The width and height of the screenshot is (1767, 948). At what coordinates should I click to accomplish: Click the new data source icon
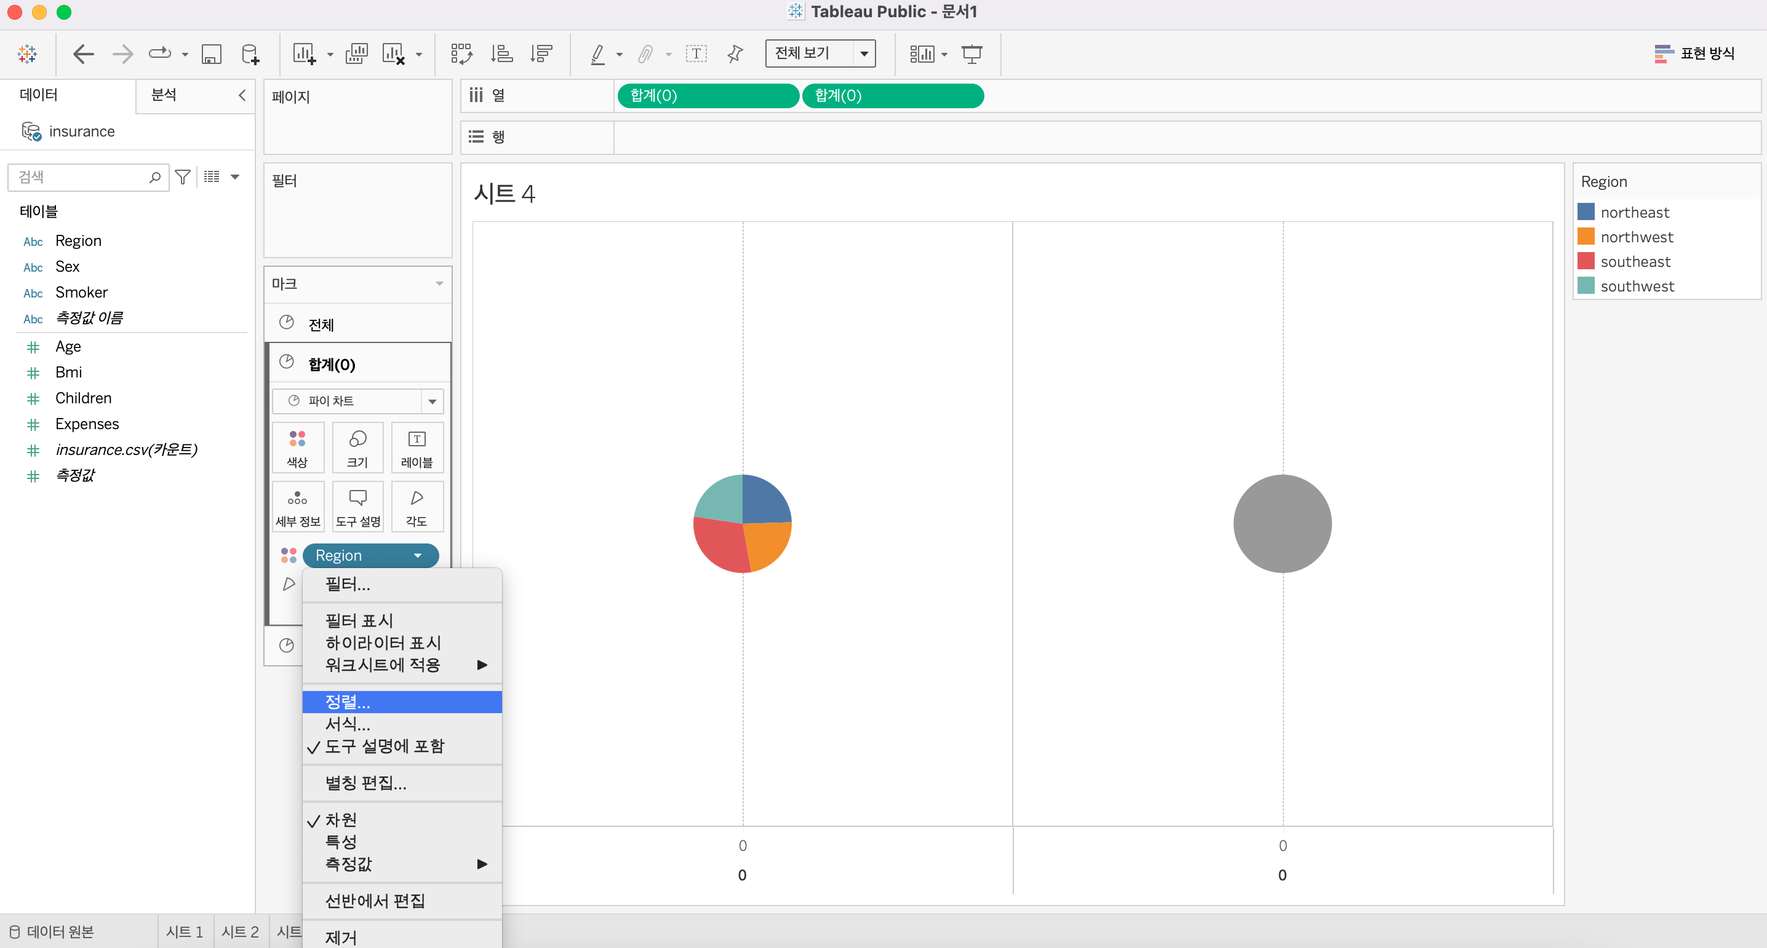point(250,53)
